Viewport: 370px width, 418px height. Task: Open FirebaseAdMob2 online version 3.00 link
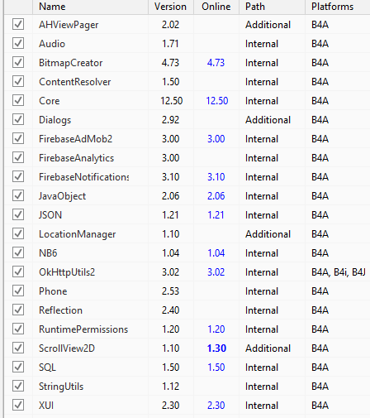pos(216,139)
